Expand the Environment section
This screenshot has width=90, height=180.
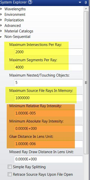point(1,14)
